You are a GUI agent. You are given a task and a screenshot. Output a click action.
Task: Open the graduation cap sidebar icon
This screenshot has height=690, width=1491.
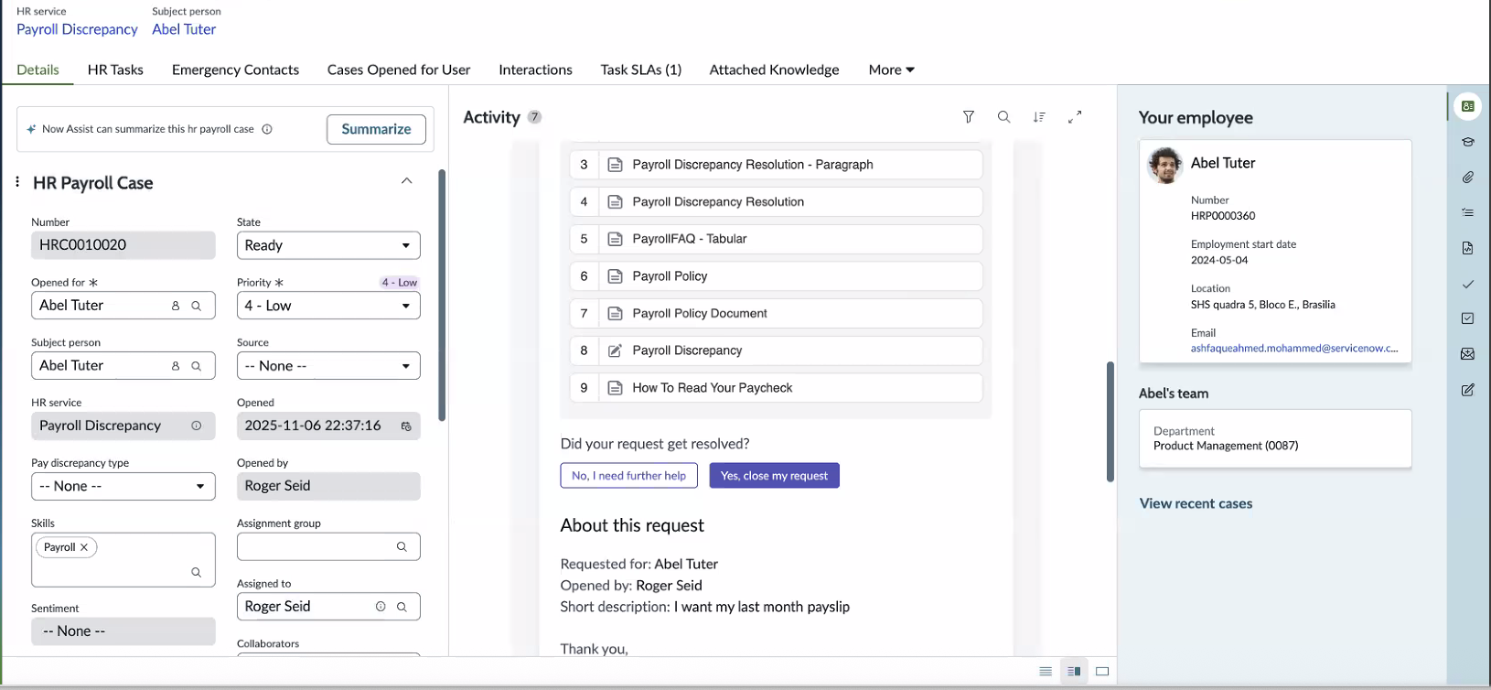pos(1468,142)
